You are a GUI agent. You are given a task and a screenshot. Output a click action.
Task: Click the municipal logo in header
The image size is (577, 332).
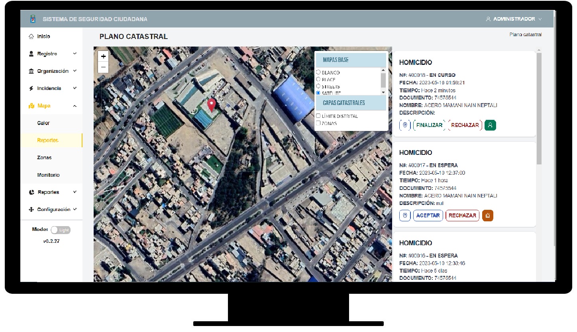pos(33,19)
